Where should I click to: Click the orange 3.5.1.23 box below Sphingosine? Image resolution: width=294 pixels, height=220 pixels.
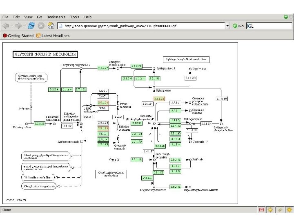159,99
